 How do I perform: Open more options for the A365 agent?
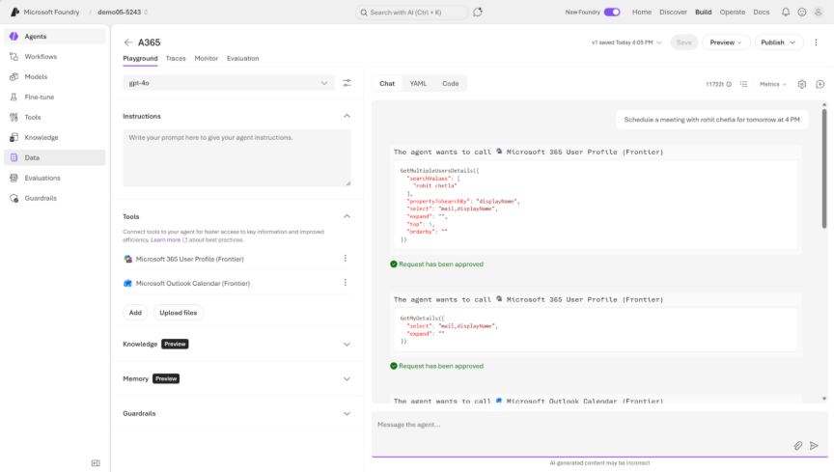tap(816, 42)
